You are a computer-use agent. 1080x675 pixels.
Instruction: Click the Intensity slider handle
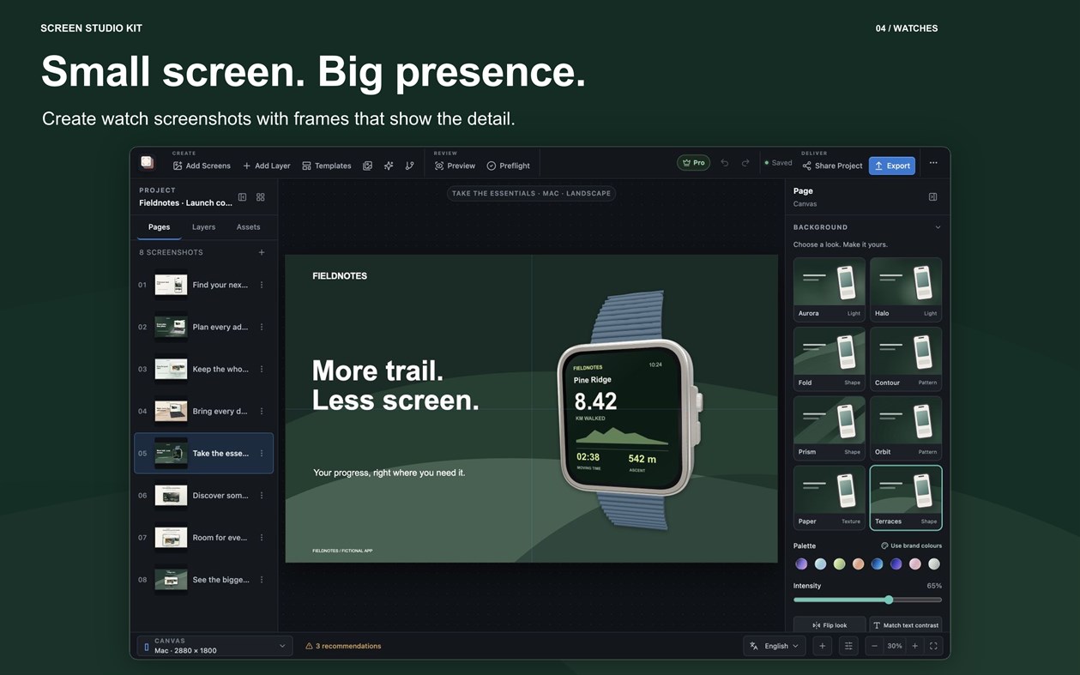[x=889, y=600]
